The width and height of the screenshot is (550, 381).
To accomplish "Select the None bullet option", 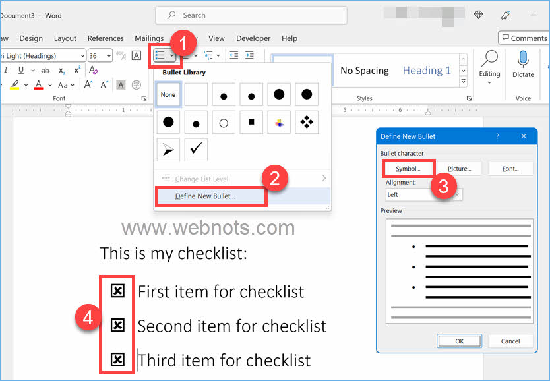I will click(168, 95).
